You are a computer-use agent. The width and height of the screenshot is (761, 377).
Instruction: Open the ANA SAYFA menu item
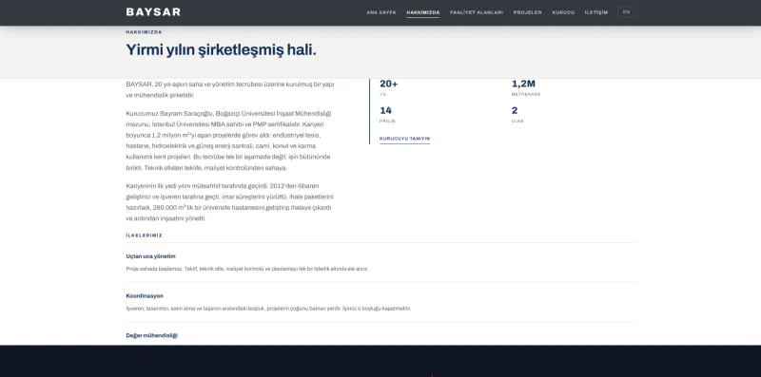(x=381, y=12)
